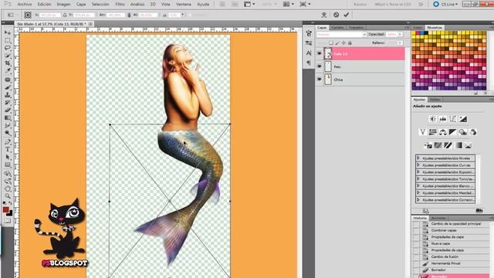This screenshot has width=494, height=278.
Task: Select the Eraser tool
Action: 8,110
